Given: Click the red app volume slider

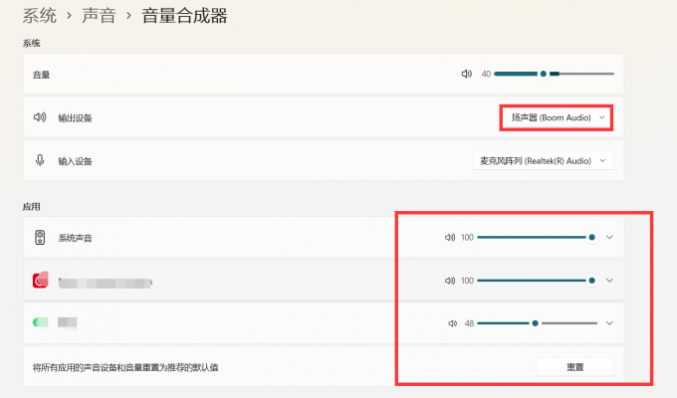Looking at the screenshot, I should point(538,281).
